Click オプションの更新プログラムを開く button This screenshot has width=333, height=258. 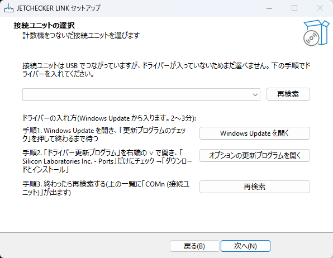tap(254, 155)
